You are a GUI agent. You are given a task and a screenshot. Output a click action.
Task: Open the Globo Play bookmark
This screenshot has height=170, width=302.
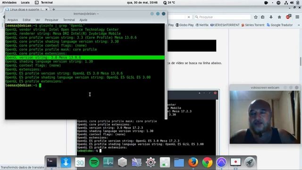point(185,25)
